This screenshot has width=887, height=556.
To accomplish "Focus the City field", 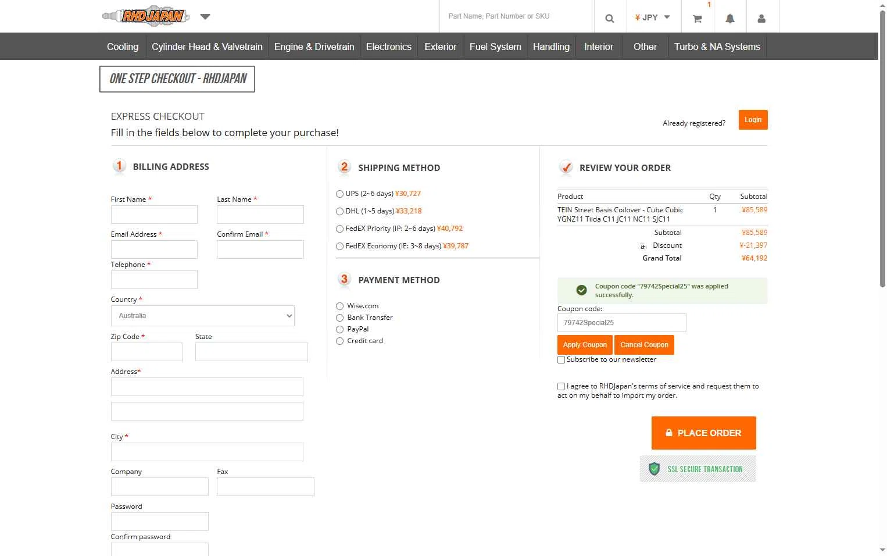I will pos(207,452).
